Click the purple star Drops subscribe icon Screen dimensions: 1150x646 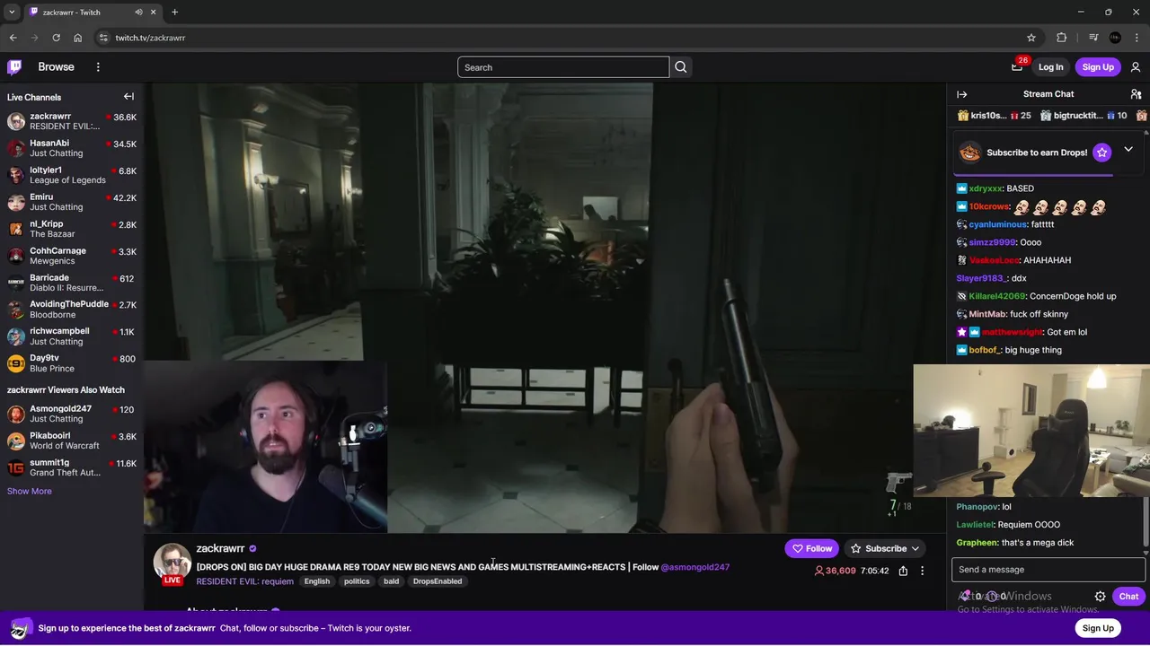1102,153
